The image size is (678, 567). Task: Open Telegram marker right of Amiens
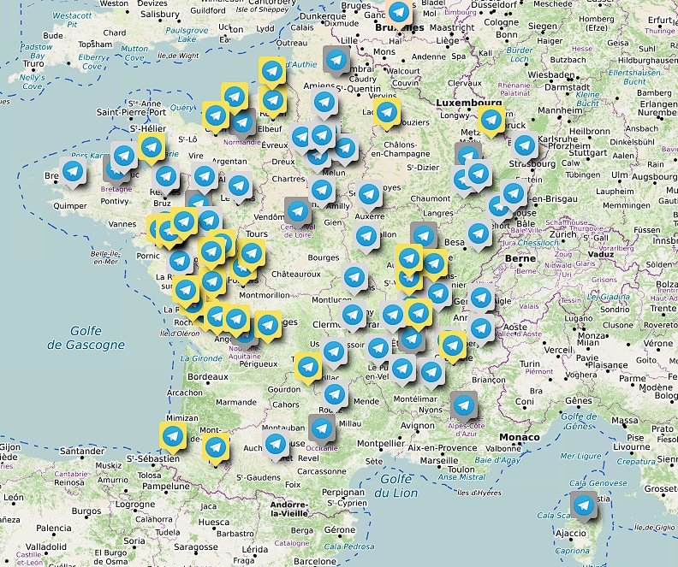324,103
